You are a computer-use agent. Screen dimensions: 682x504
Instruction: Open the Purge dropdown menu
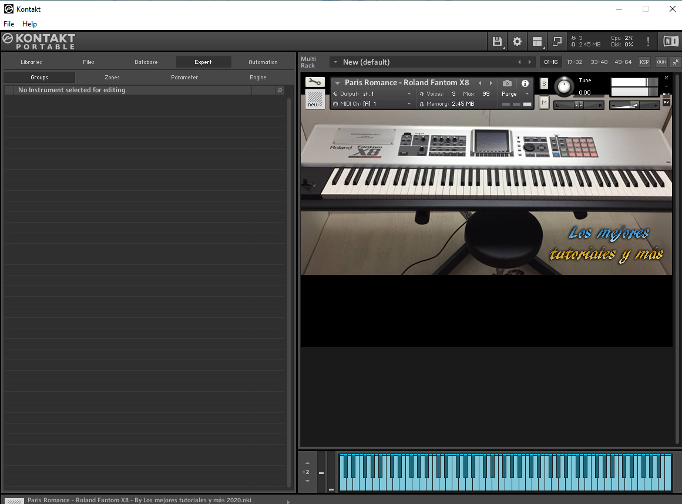[515, 94]
